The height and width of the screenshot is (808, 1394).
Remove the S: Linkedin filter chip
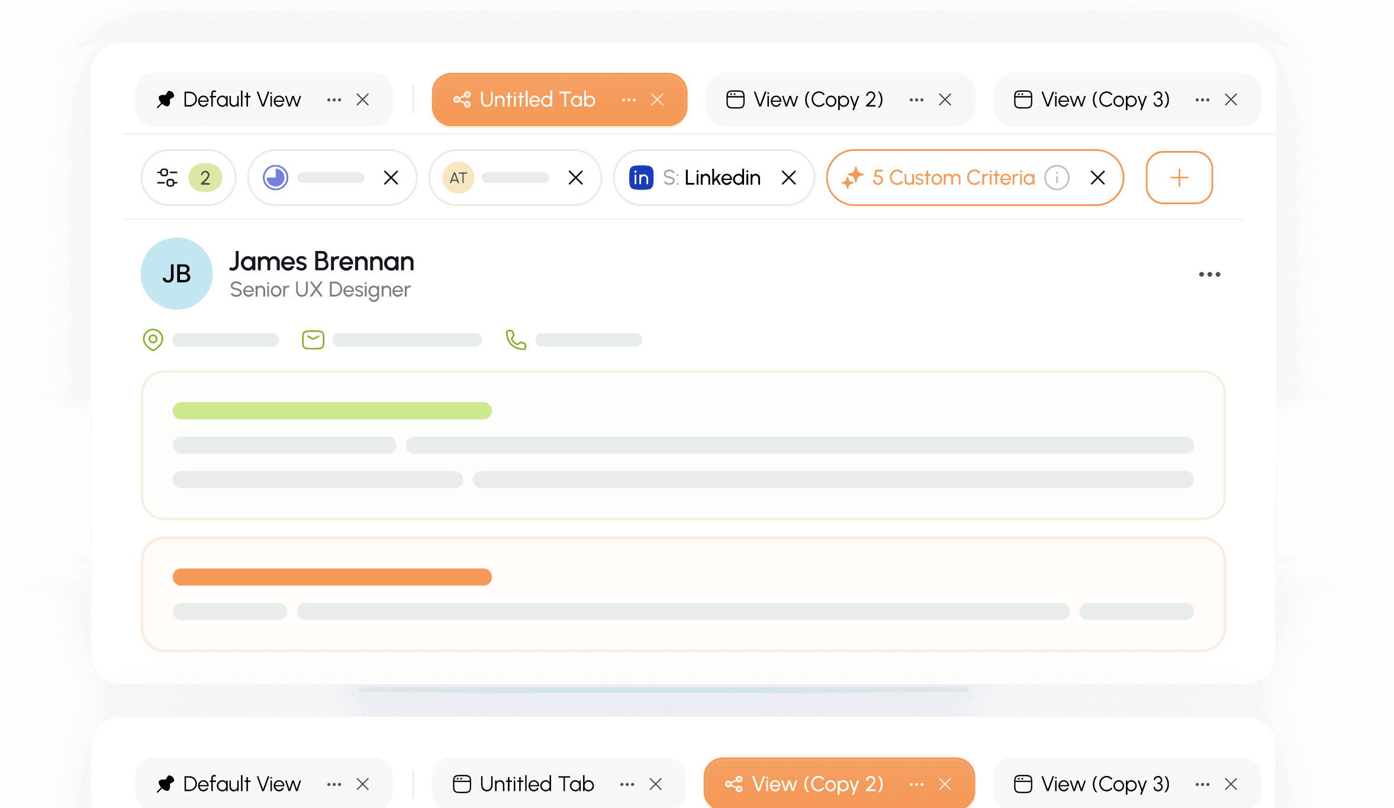[x=788, y=178]
